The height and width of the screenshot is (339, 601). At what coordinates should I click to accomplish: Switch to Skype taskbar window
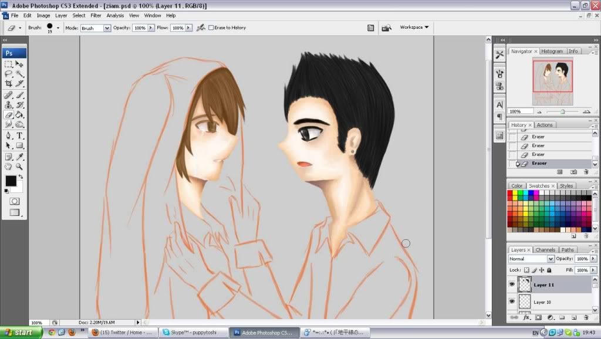(x=194, y=333)
